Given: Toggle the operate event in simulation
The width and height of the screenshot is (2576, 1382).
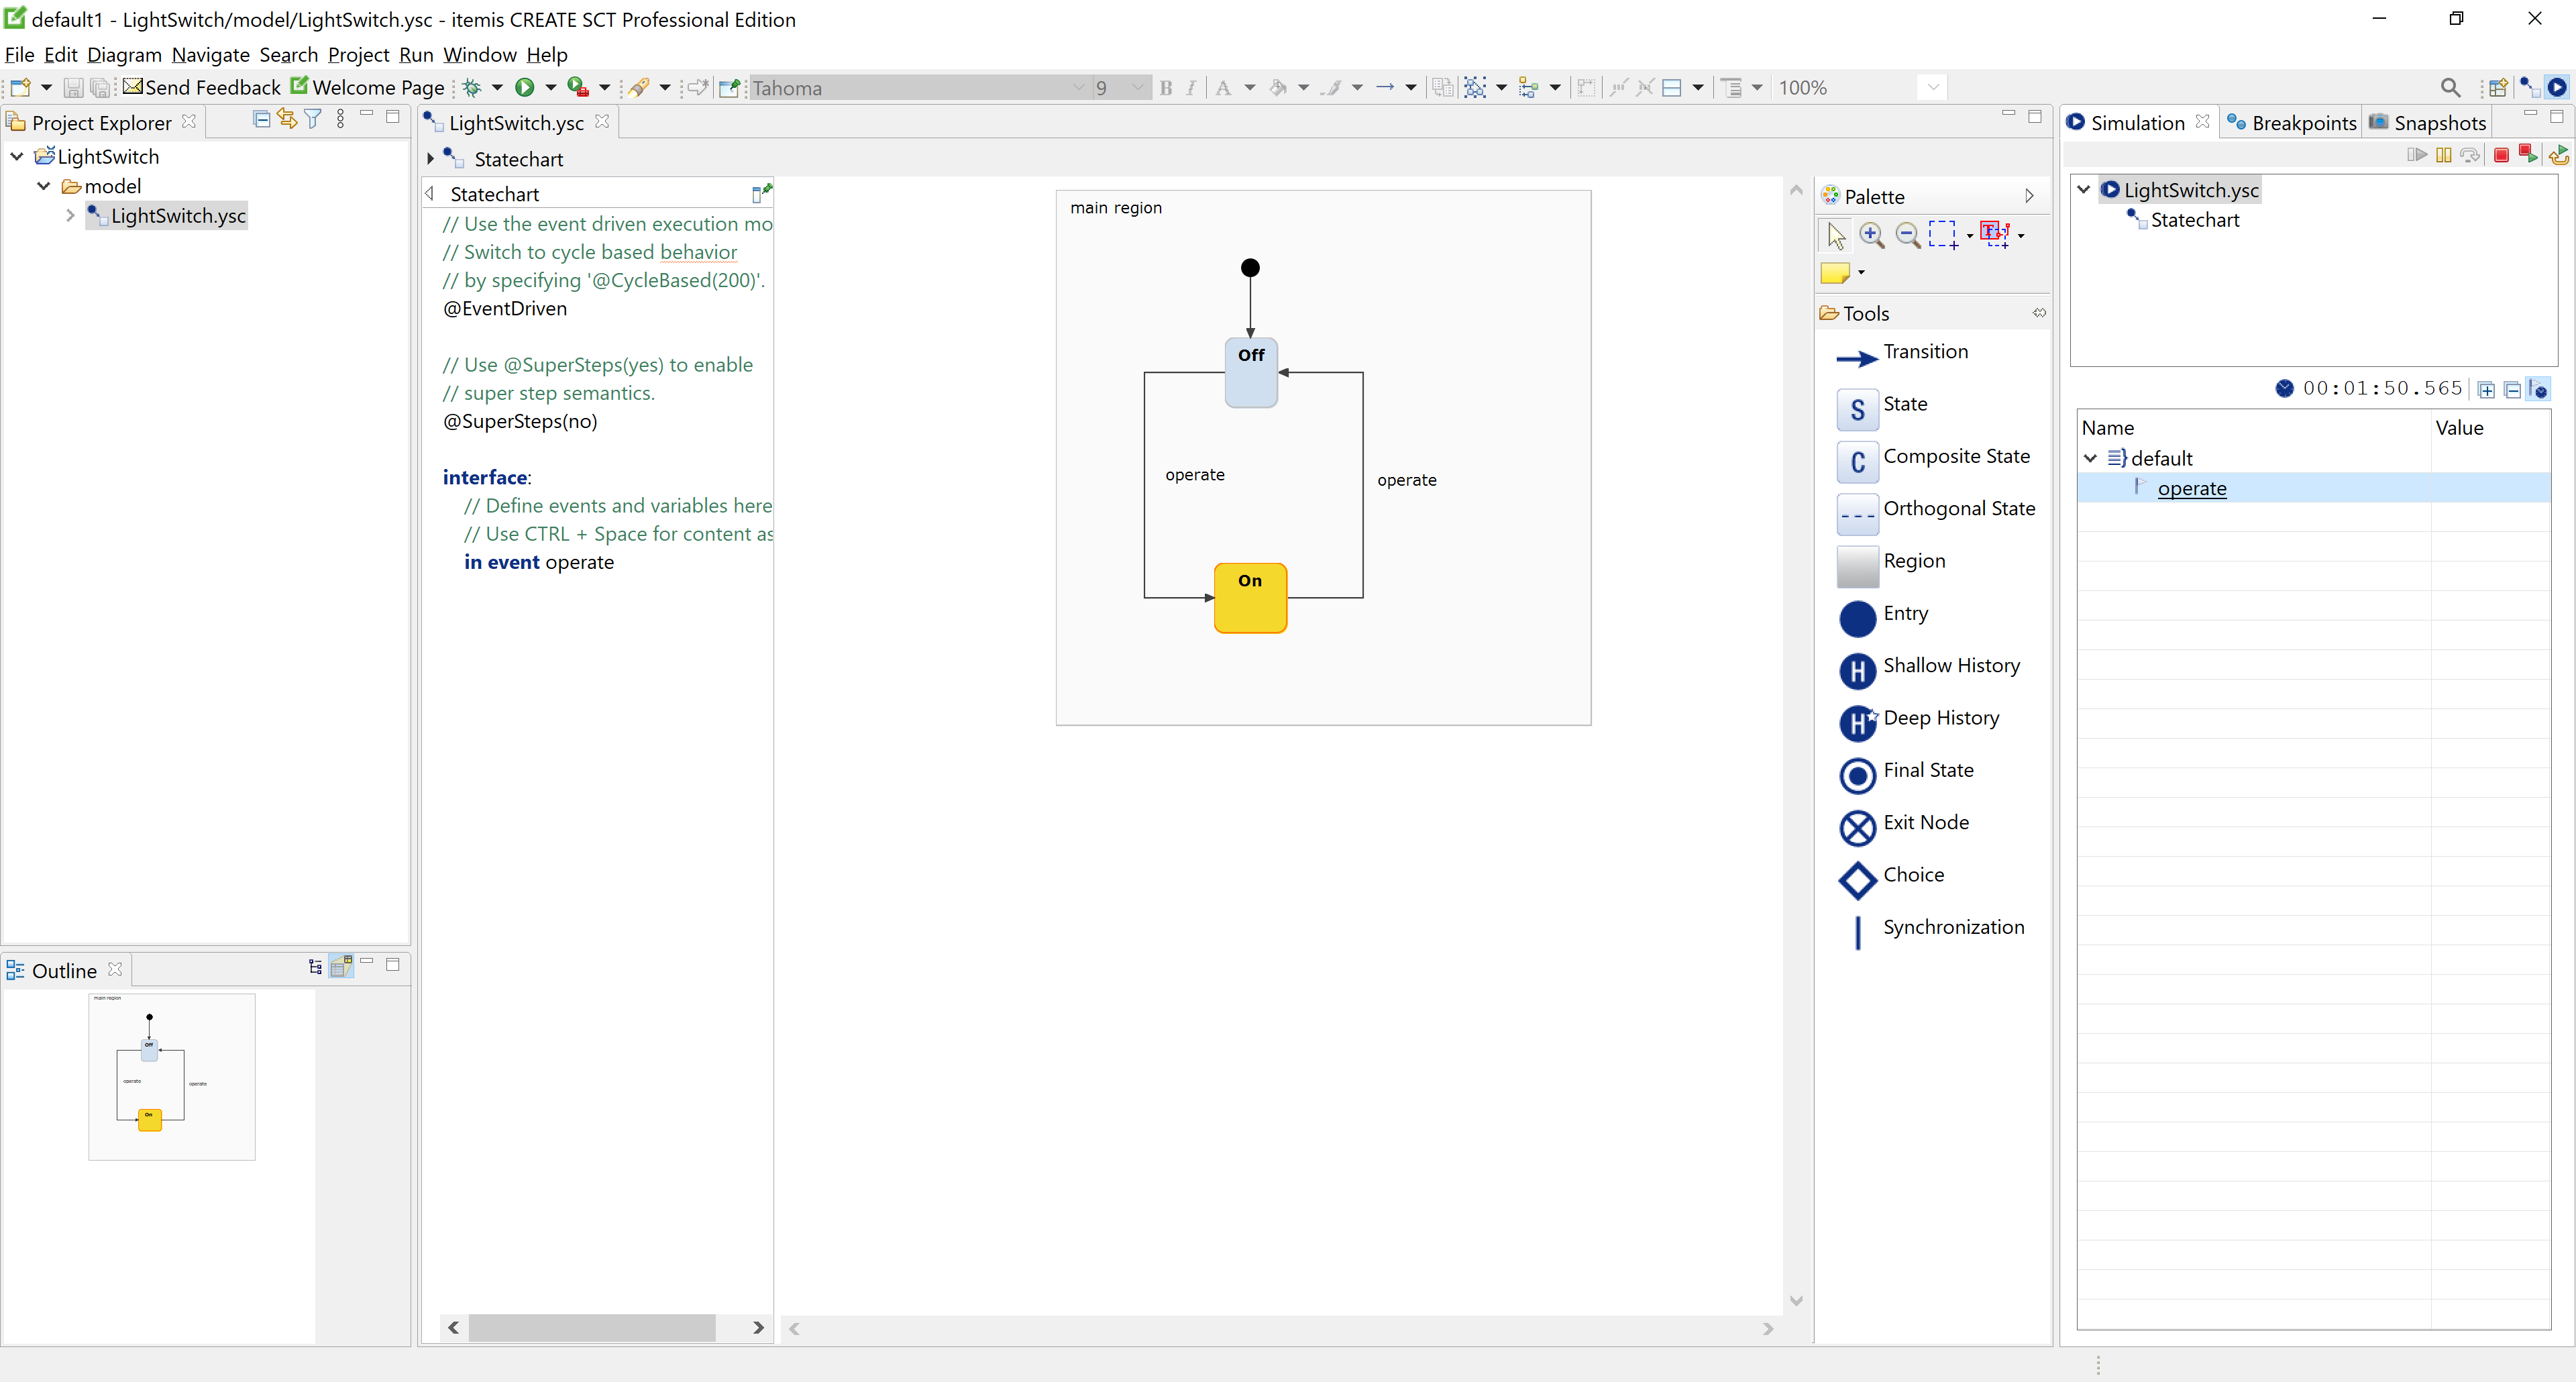Looking at the screenshot, I should click(2193, 489).
